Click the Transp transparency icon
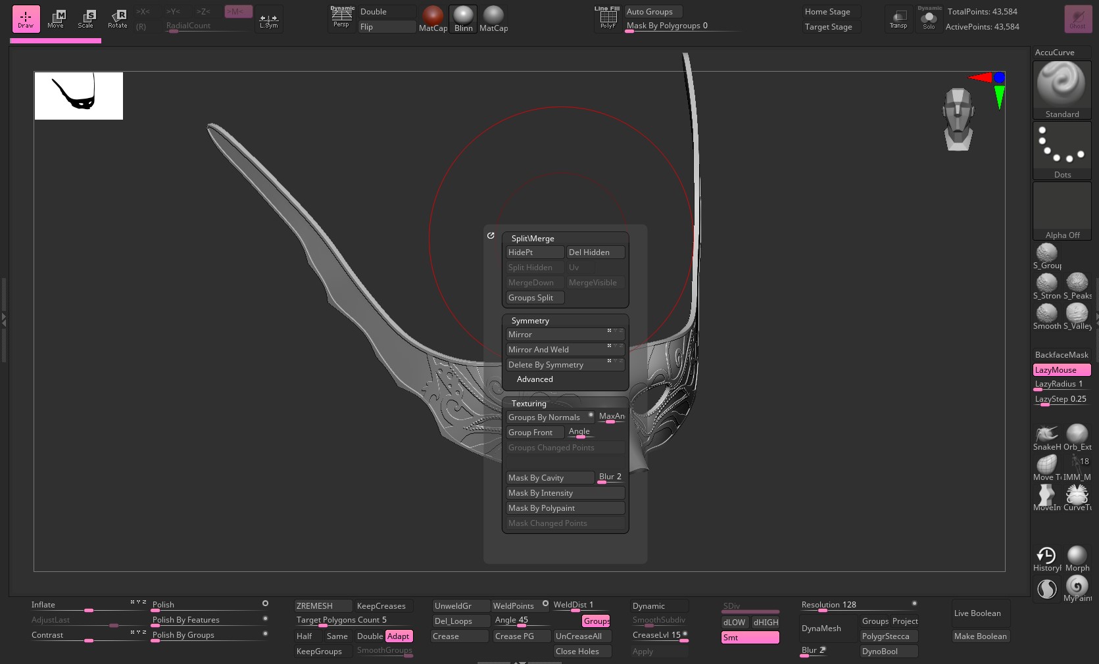 click(898, 18)
